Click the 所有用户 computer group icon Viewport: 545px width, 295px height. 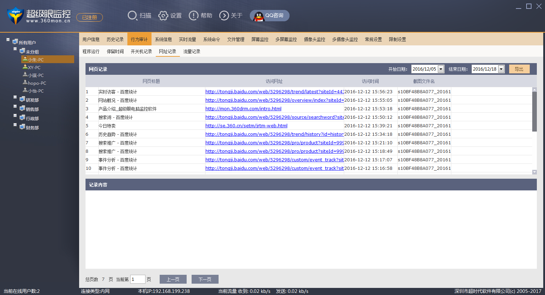[15, 42]
